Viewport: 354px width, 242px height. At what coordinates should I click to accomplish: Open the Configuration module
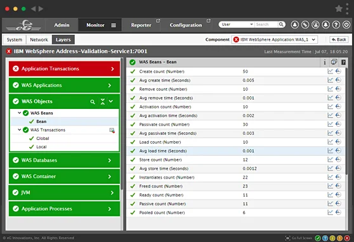click(186, 25)
